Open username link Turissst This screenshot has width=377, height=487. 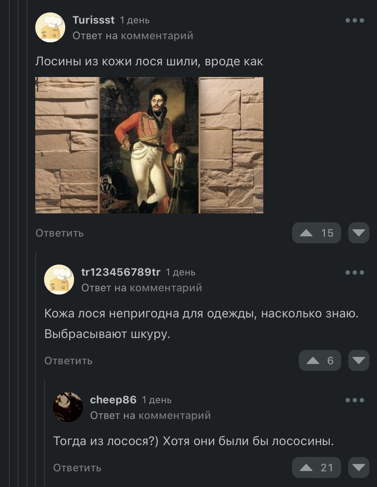point(93,20)
